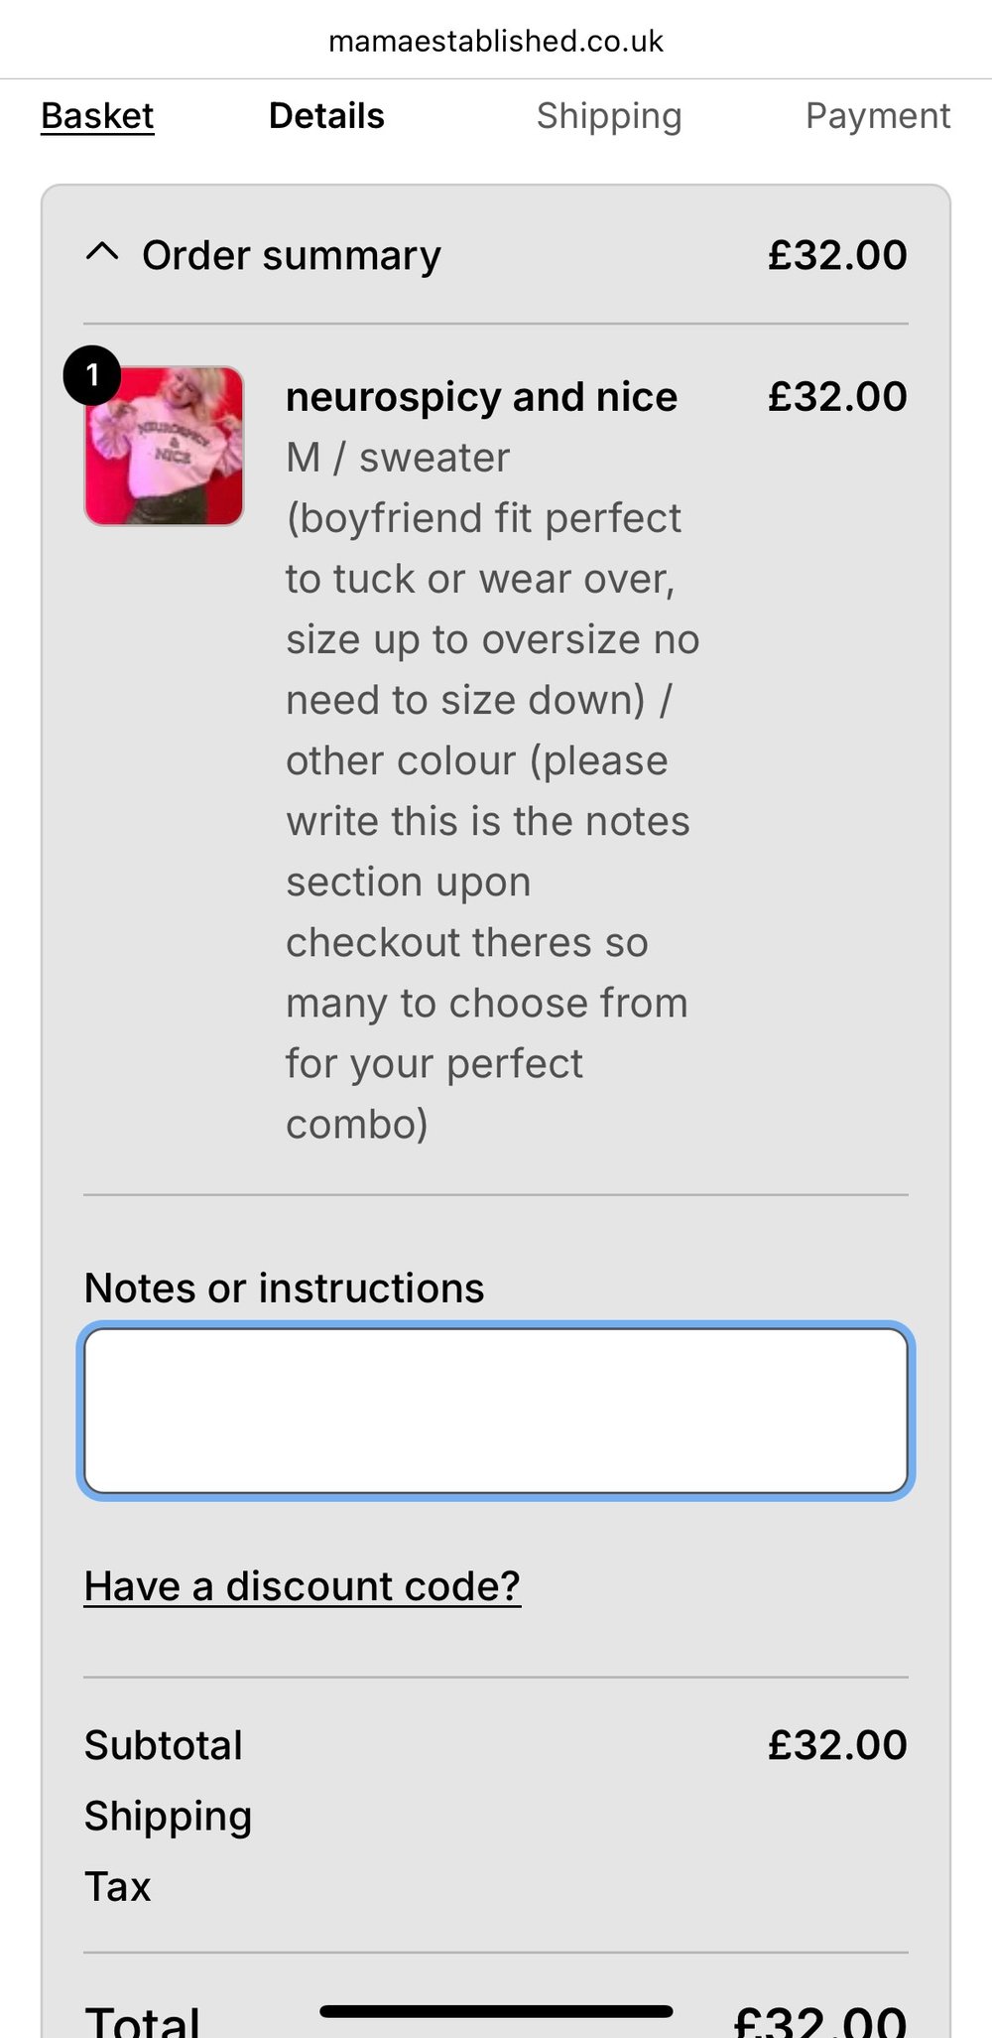
Task: Click the Order summary heading text
Action: pyautogui.click(x=292, y=255)
